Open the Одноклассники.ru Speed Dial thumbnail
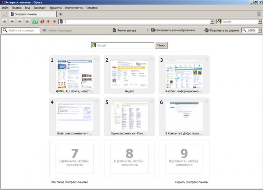263x190 pixels. (129, 117)
